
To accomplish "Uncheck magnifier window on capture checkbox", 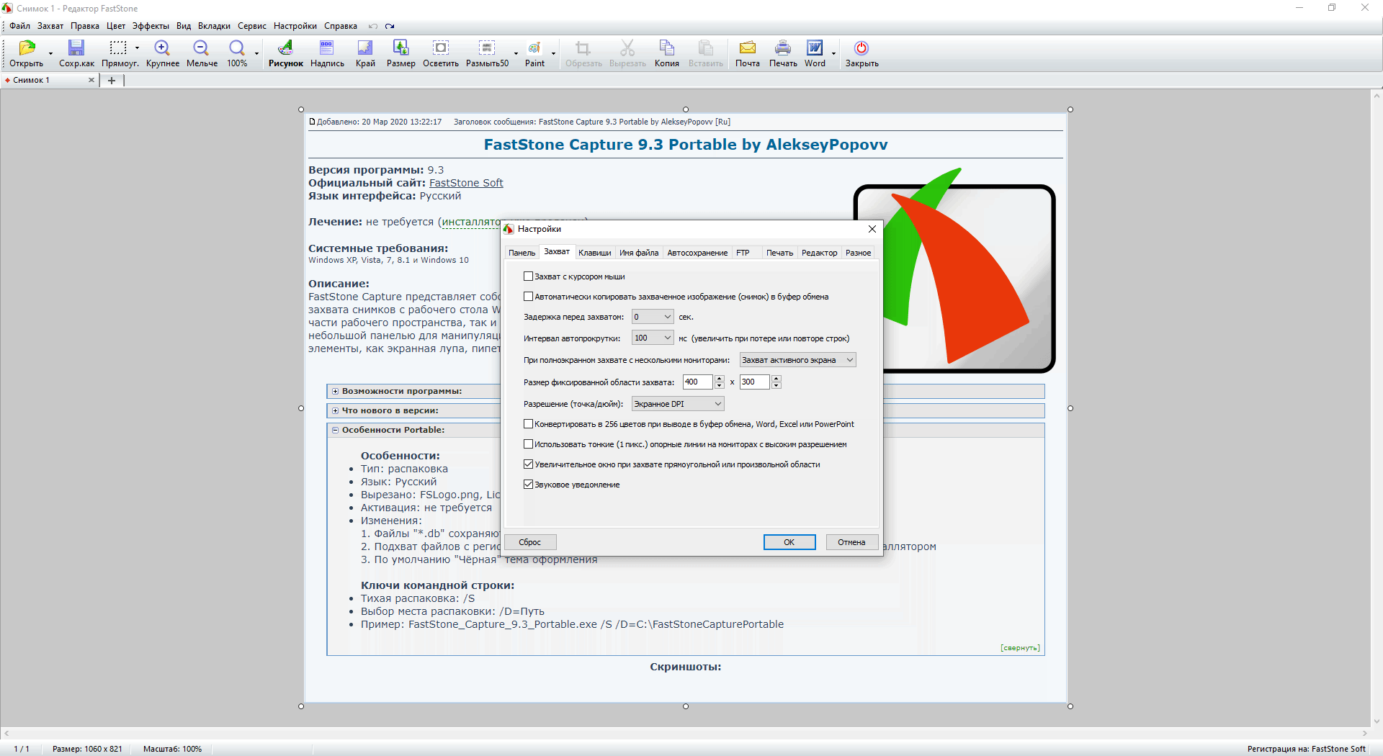I will [528, 464].
